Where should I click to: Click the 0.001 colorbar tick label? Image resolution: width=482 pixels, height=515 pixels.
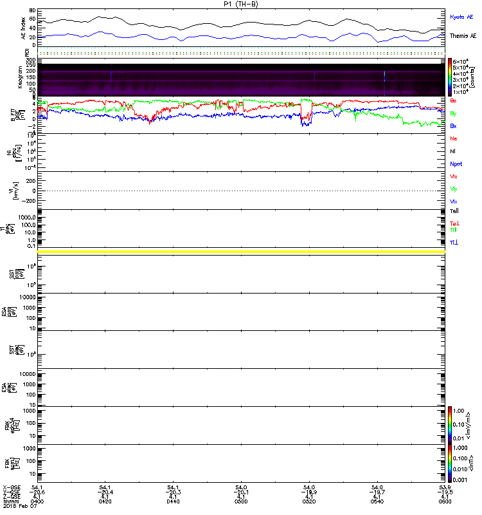(x=460, y=480)
